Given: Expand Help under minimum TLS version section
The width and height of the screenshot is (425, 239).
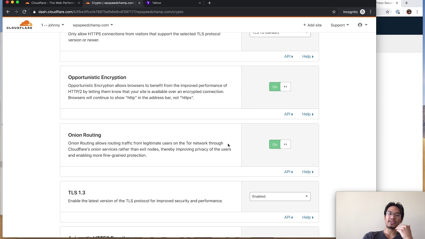Looking at the screenshot, I should coord(308,56).
